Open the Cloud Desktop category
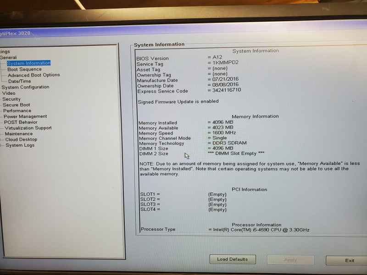The width and height of the screenshot is (367, 275). [x=21, y=139]
